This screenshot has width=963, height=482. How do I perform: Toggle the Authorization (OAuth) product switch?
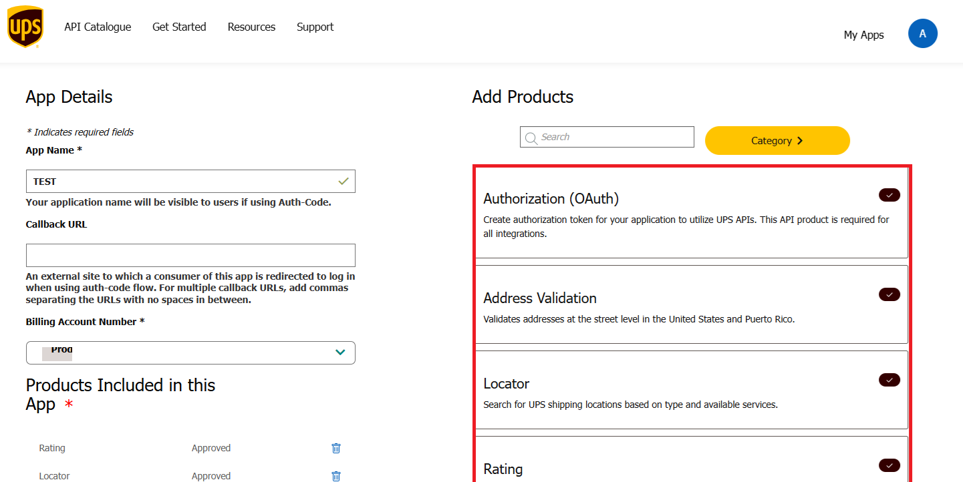coord(889,195)
